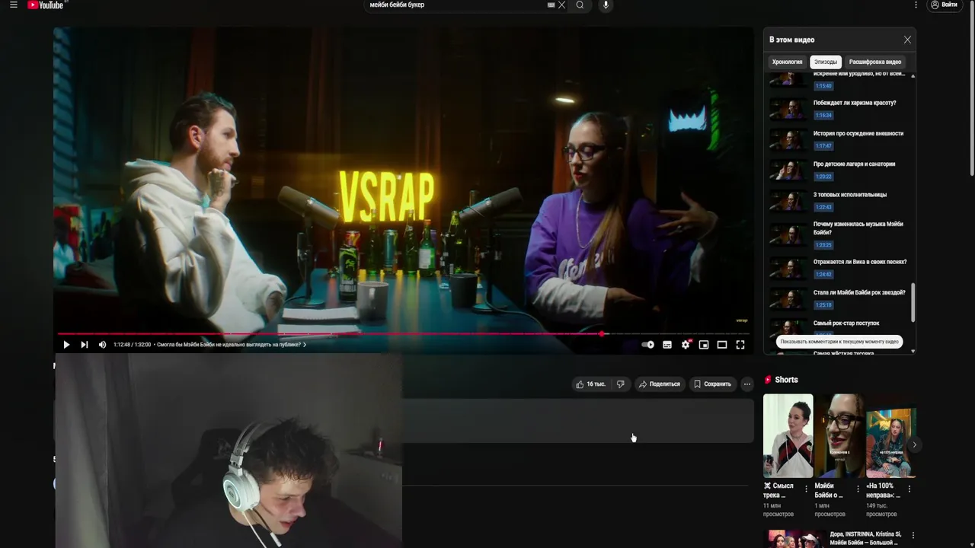
Task: Open options menu for Мэйби Бэйби о... short
Action: click(x=858, y=489)
